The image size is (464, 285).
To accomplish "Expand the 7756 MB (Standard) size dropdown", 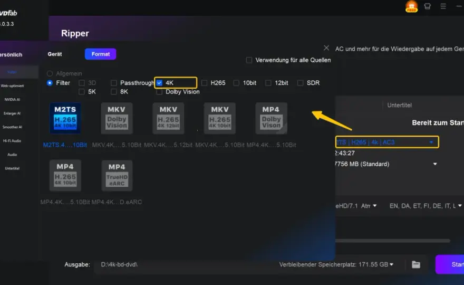I will tap(435, 164).
